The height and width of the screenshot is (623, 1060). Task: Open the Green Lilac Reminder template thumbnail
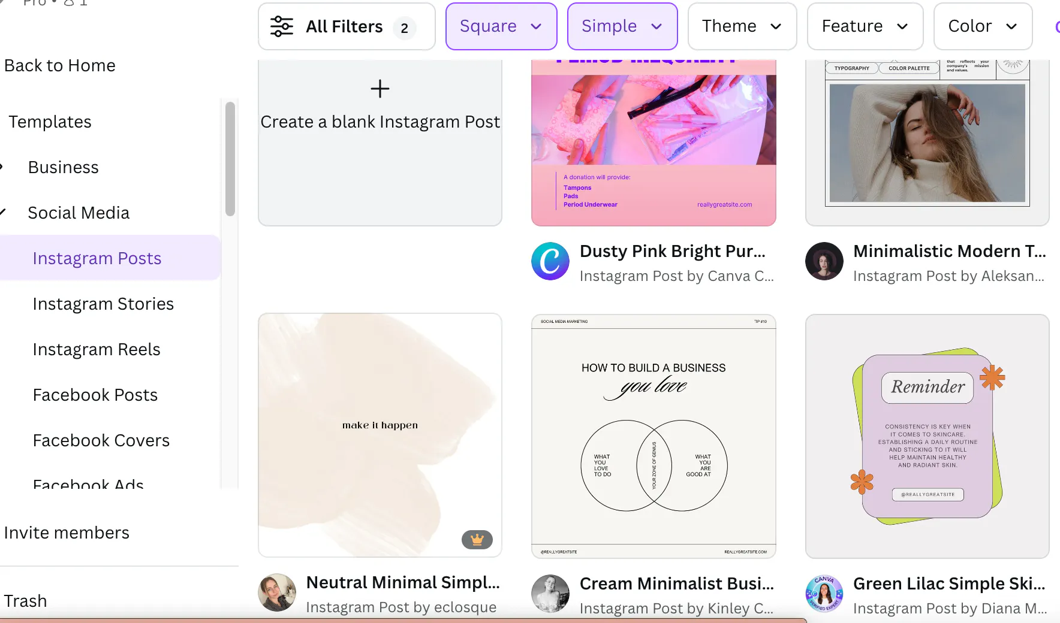coord(927,436)
